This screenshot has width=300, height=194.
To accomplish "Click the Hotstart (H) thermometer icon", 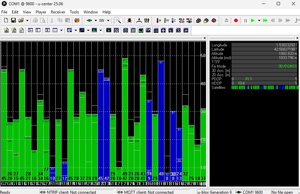I will (159, 20).
